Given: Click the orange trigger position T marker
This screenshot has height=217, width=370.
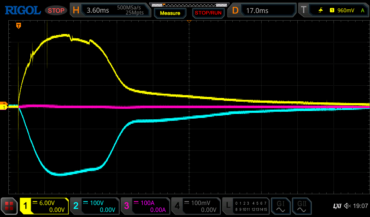Looking at the screenshot, I should point(18,26).
